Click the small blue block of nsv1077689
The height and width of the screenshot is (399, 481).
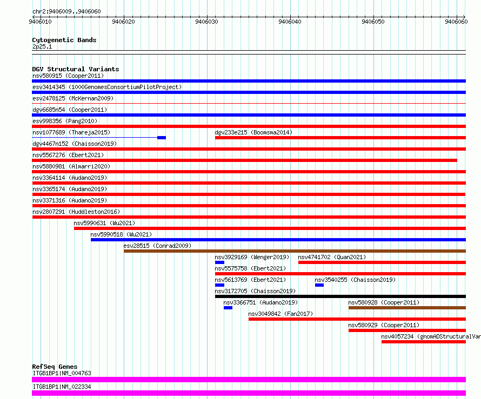(x=162, y=138)
